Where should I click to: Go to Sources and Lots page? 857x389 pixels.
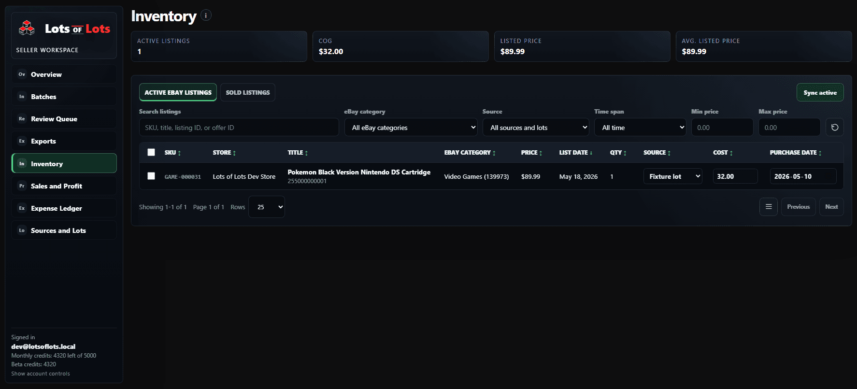point(64,231)
